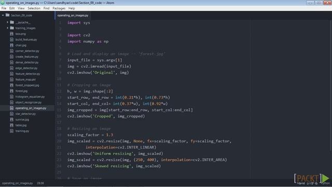The height and width of the screenshot is (187, 332).
Task: Open the Edit menu
Action: click(12, 8)
